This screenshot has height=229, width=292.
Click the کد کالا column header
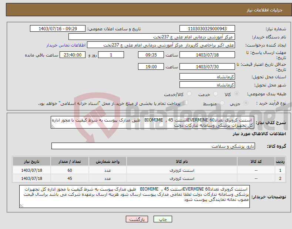(x=256, y=161)
